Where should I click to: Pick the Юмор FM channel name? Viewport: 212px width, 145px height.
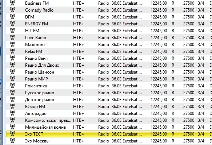(x=35, y=107)
